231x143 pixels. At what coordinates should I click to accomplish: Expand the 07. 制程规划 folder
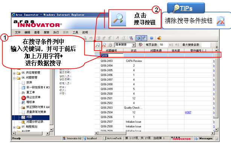[x=14, y=127]
